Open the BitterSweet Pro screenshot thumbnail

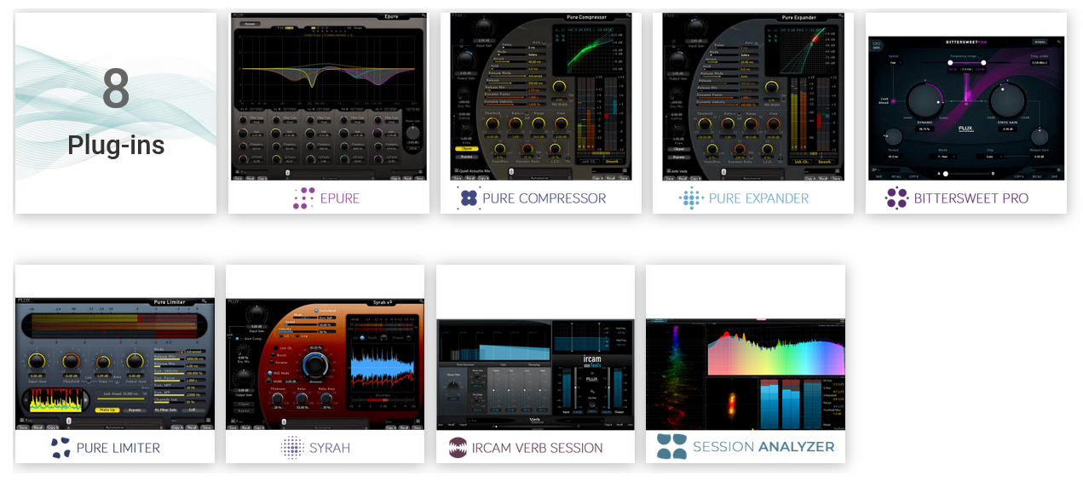966,109
